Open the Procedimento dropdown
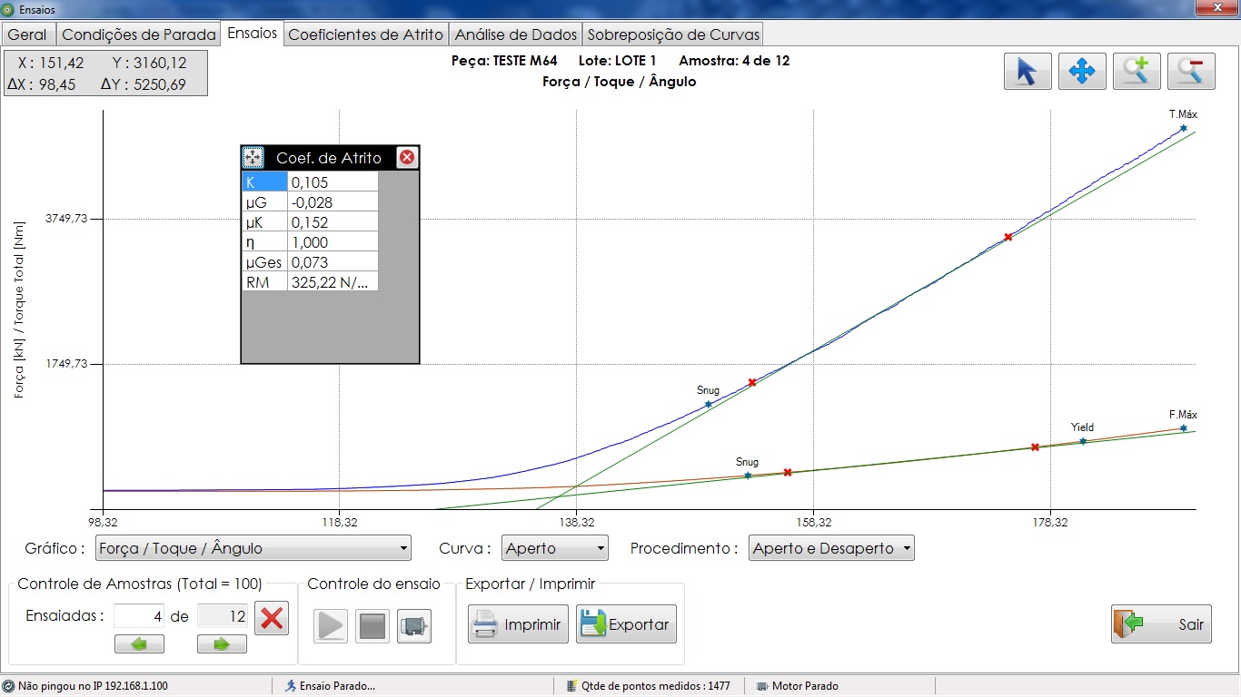Screen dimensions: 1241x697 [x=831, y=548]
